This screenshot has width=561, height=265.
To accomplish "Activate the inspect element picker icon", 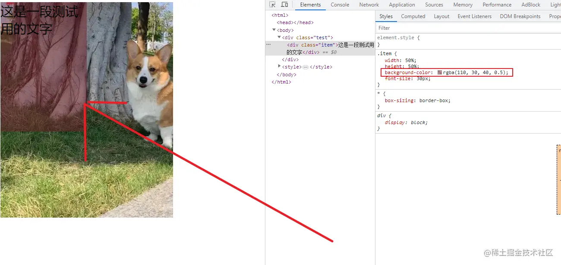I will (x=272, y=5).
